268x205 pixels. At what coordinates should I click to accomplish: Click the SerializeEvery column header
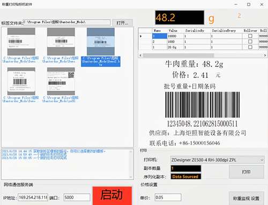(x=226, y=31)
